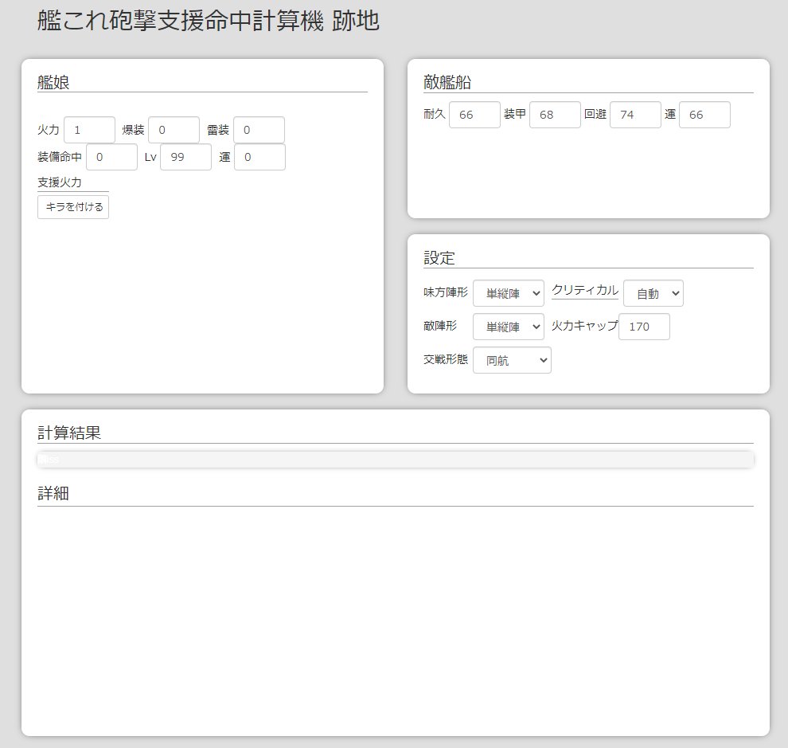Click the 耐久 durability input field

[x=474, y=114]
